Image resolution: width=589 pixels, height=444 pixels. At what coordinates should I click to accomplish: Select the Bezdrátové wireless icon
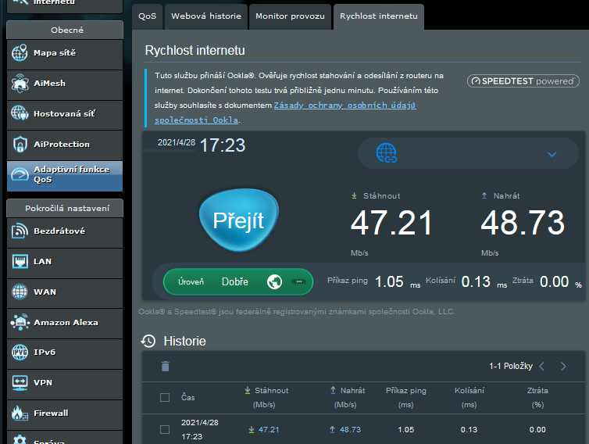(x=20, y=231)
